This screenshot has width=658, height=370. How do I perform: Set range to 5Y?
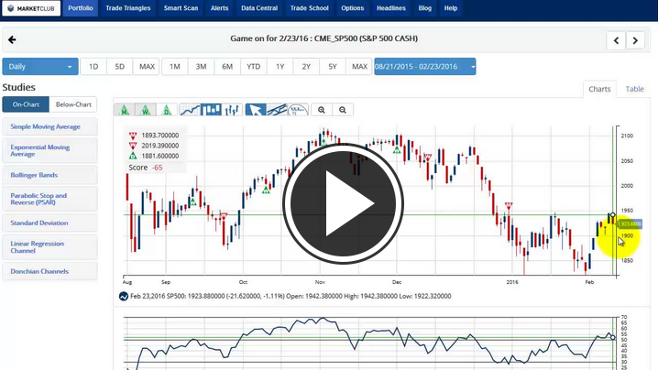pyautogui.click(x=333, y=66)
